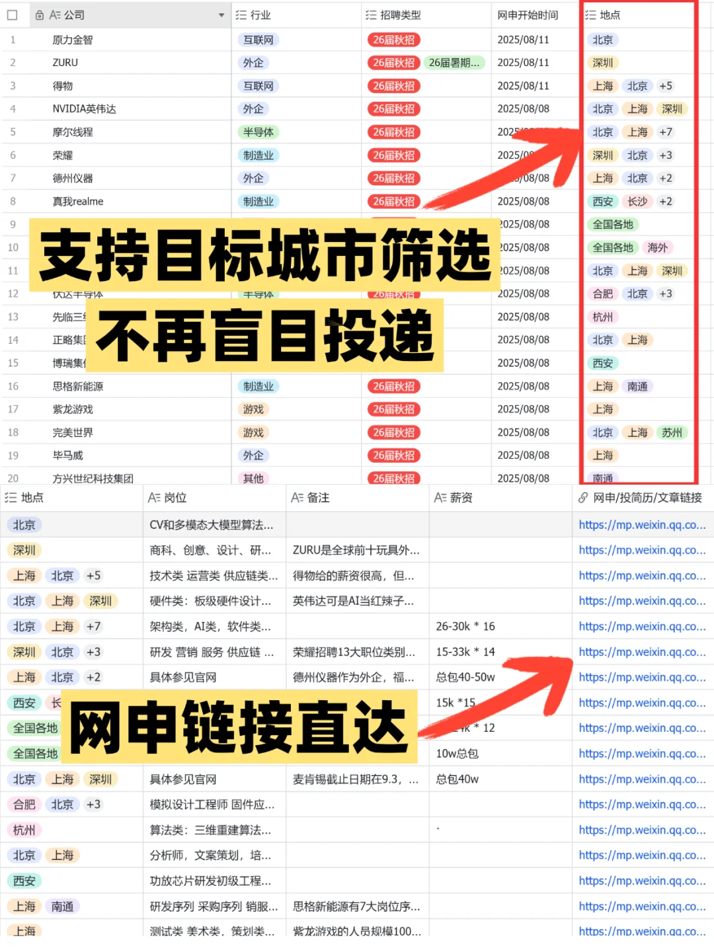The height and width of the screenshot is (952, 714).
Task: Tick the select-all checkbox in the header
Action: [x=12, y=15]
